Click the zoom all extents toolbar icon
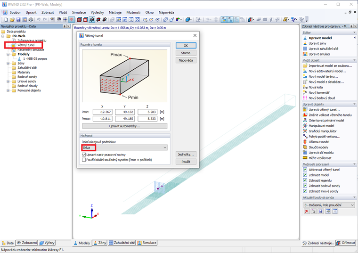 137,20
